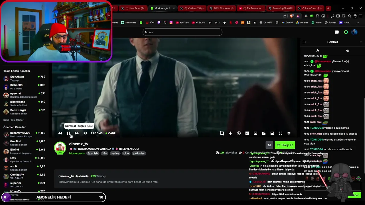Pause the stream with the Duraklat button

pyautogui.click(x=68, y=133)
